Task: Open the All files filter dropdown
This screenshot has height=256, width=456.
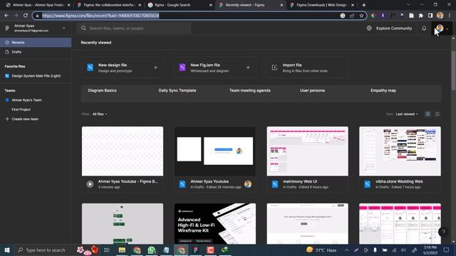Action: coord(100,114)
